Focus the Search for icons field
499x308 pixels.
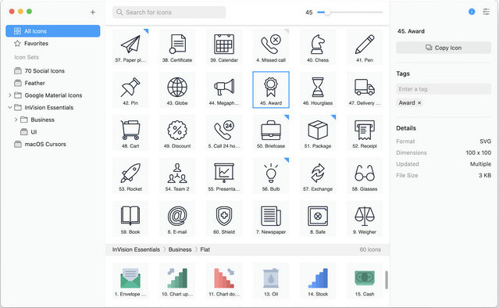pos(169,12)
